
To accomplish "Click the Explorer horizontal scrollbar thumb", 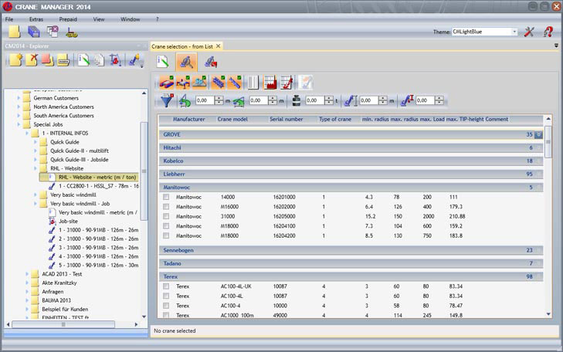I will (x=63, y=324).
